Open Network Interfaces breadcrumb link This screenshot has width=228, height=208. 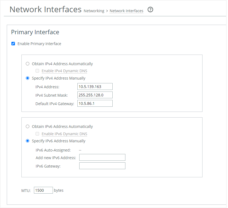[126, 11]
